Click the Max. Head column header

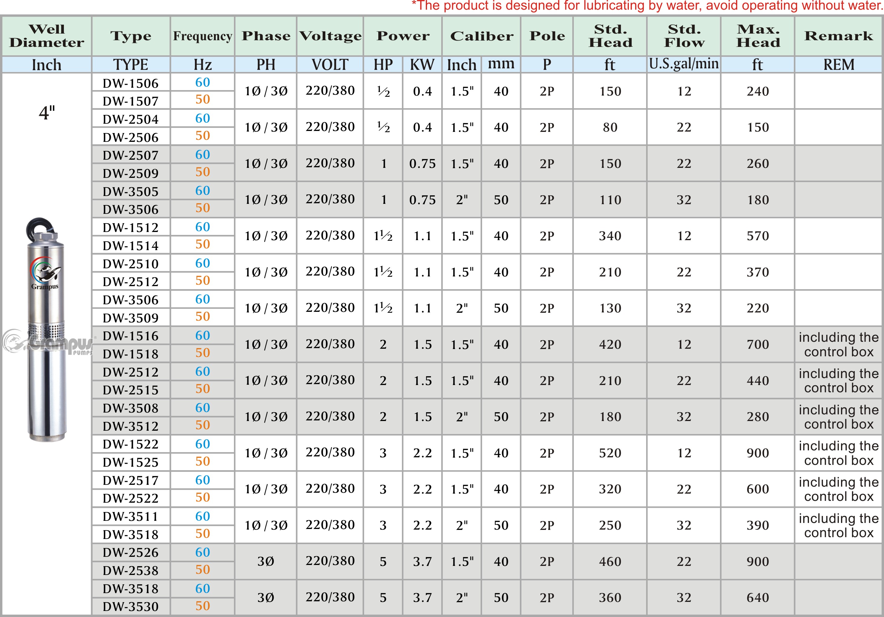pyautogui.click(x=758, y=36)
